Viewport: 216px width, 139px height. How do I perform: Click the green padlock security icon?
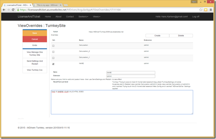coord(18,10)
